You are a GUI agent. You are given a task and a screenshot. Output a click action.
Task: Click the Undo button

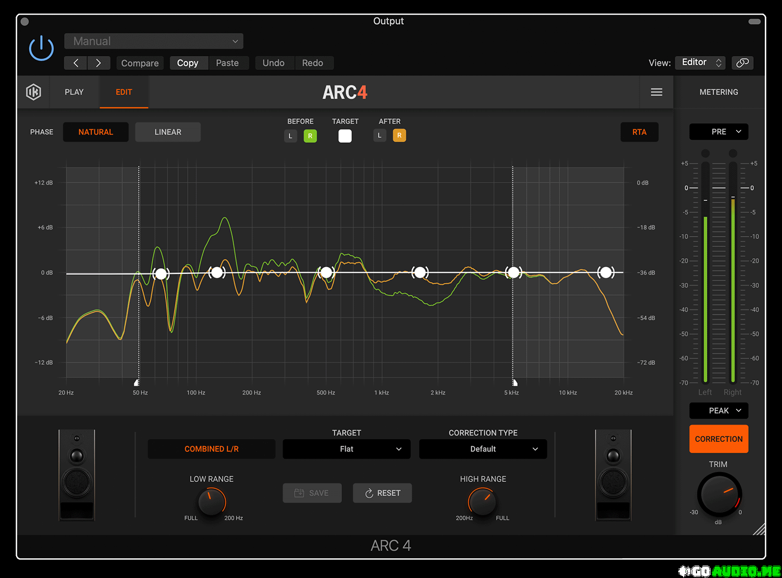point(275,63)
